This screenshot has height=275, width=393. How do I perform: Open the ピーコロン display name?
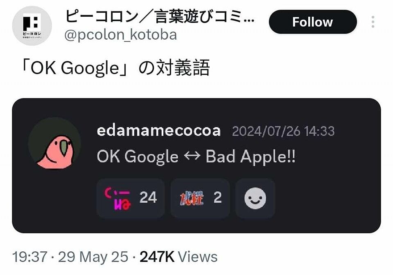click(x=160, y=17)
